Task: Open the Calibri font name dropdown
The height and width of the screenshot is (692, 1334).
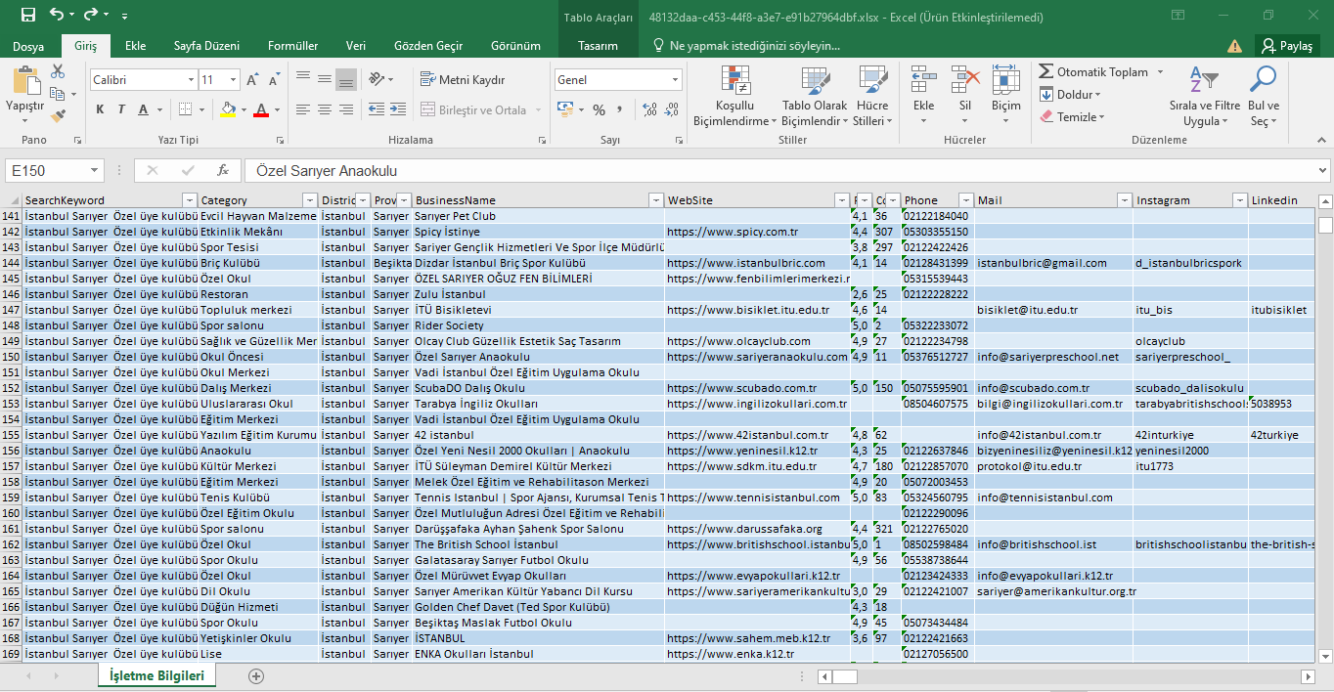Action: [144, 80]
